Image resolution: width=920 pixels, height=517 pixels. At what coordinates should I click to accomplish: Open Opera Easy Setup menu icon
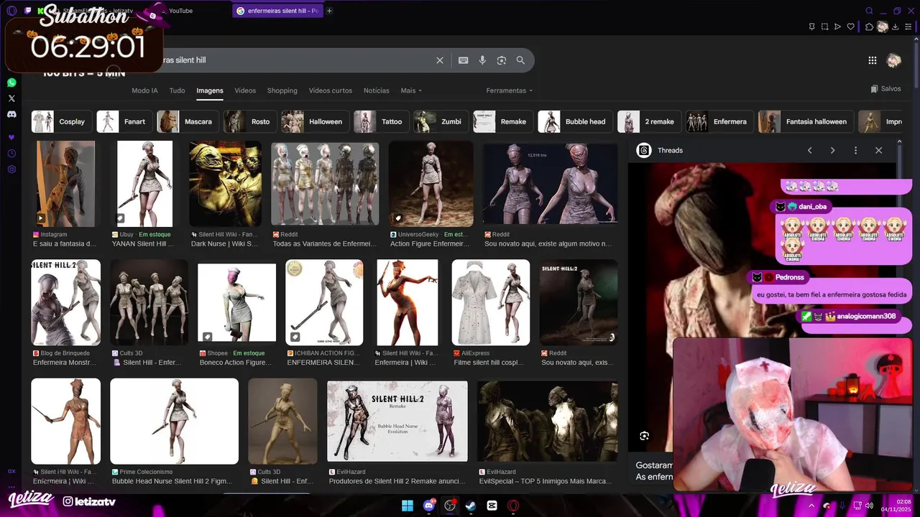pos(908,27)
